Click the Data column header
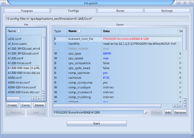 pyautogui.click(x=139, y=31)
